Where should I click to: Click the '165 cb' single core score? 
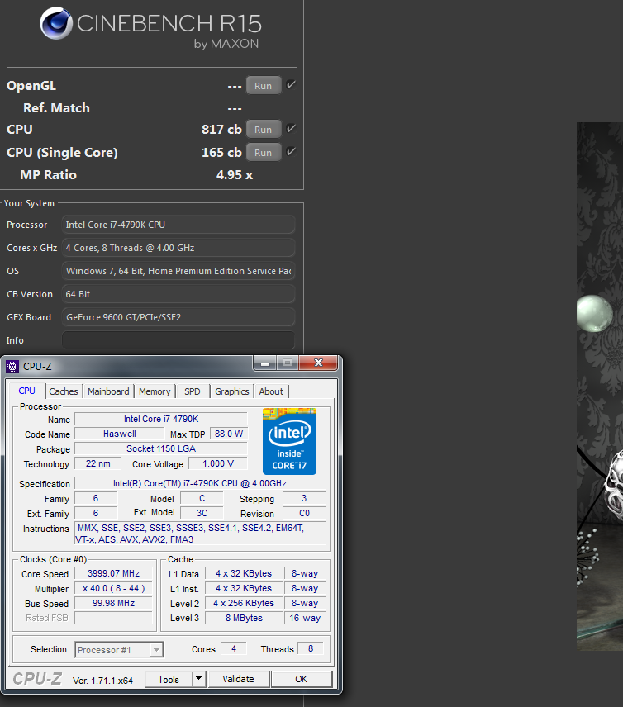point(221,153)
